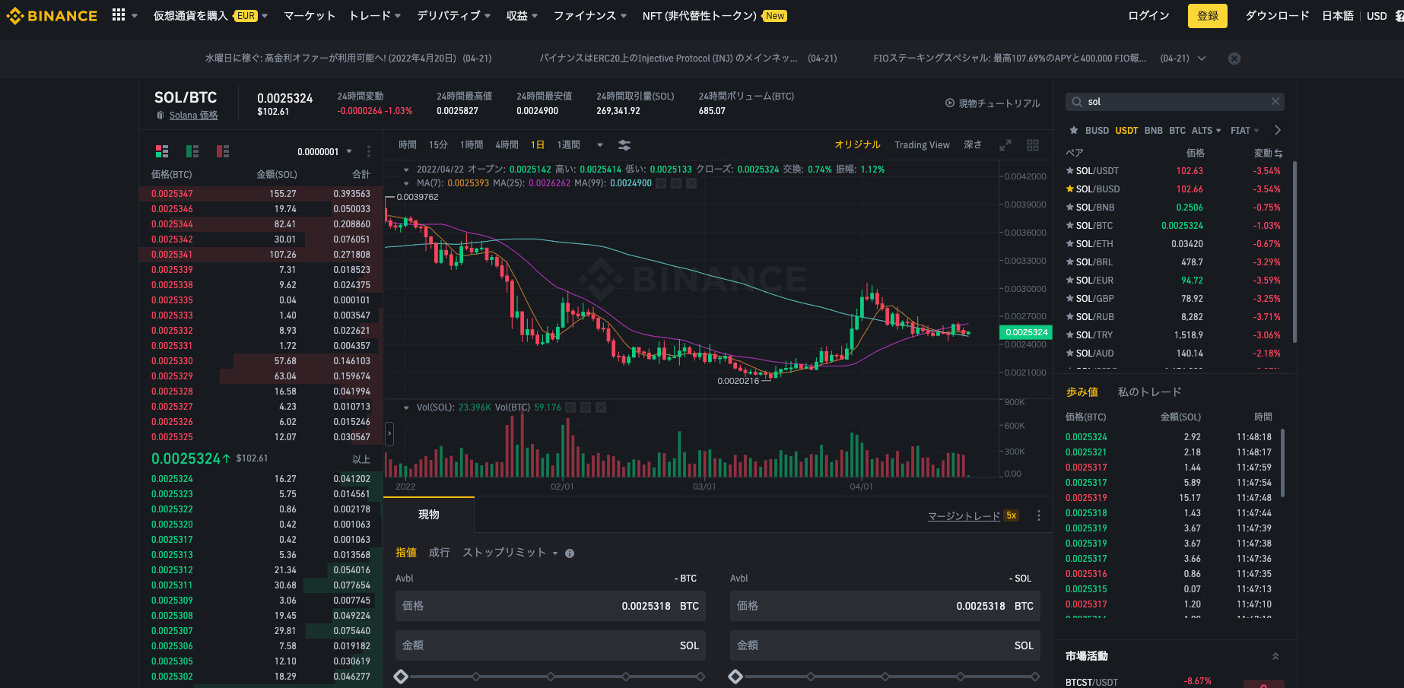Open order book decimal precision dropdown 0.0000001
This screenshot has width=1404, height=688.
(325, 151)
